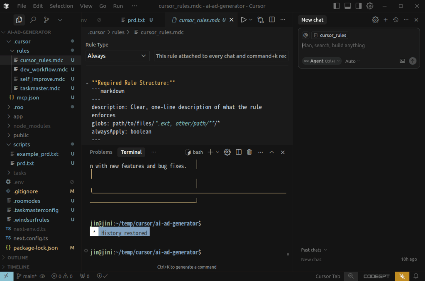Click the rule description text field
Viewport: 425px width, 281px height.
coord(221,56)
